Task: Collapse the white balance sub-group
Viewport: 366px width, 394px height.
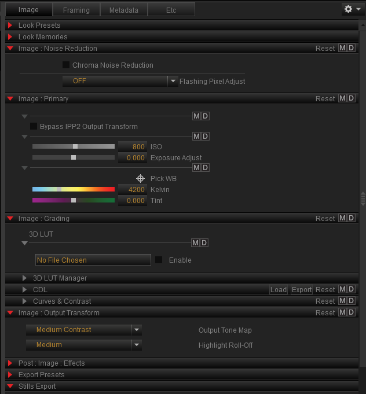Action: [24, 168]
